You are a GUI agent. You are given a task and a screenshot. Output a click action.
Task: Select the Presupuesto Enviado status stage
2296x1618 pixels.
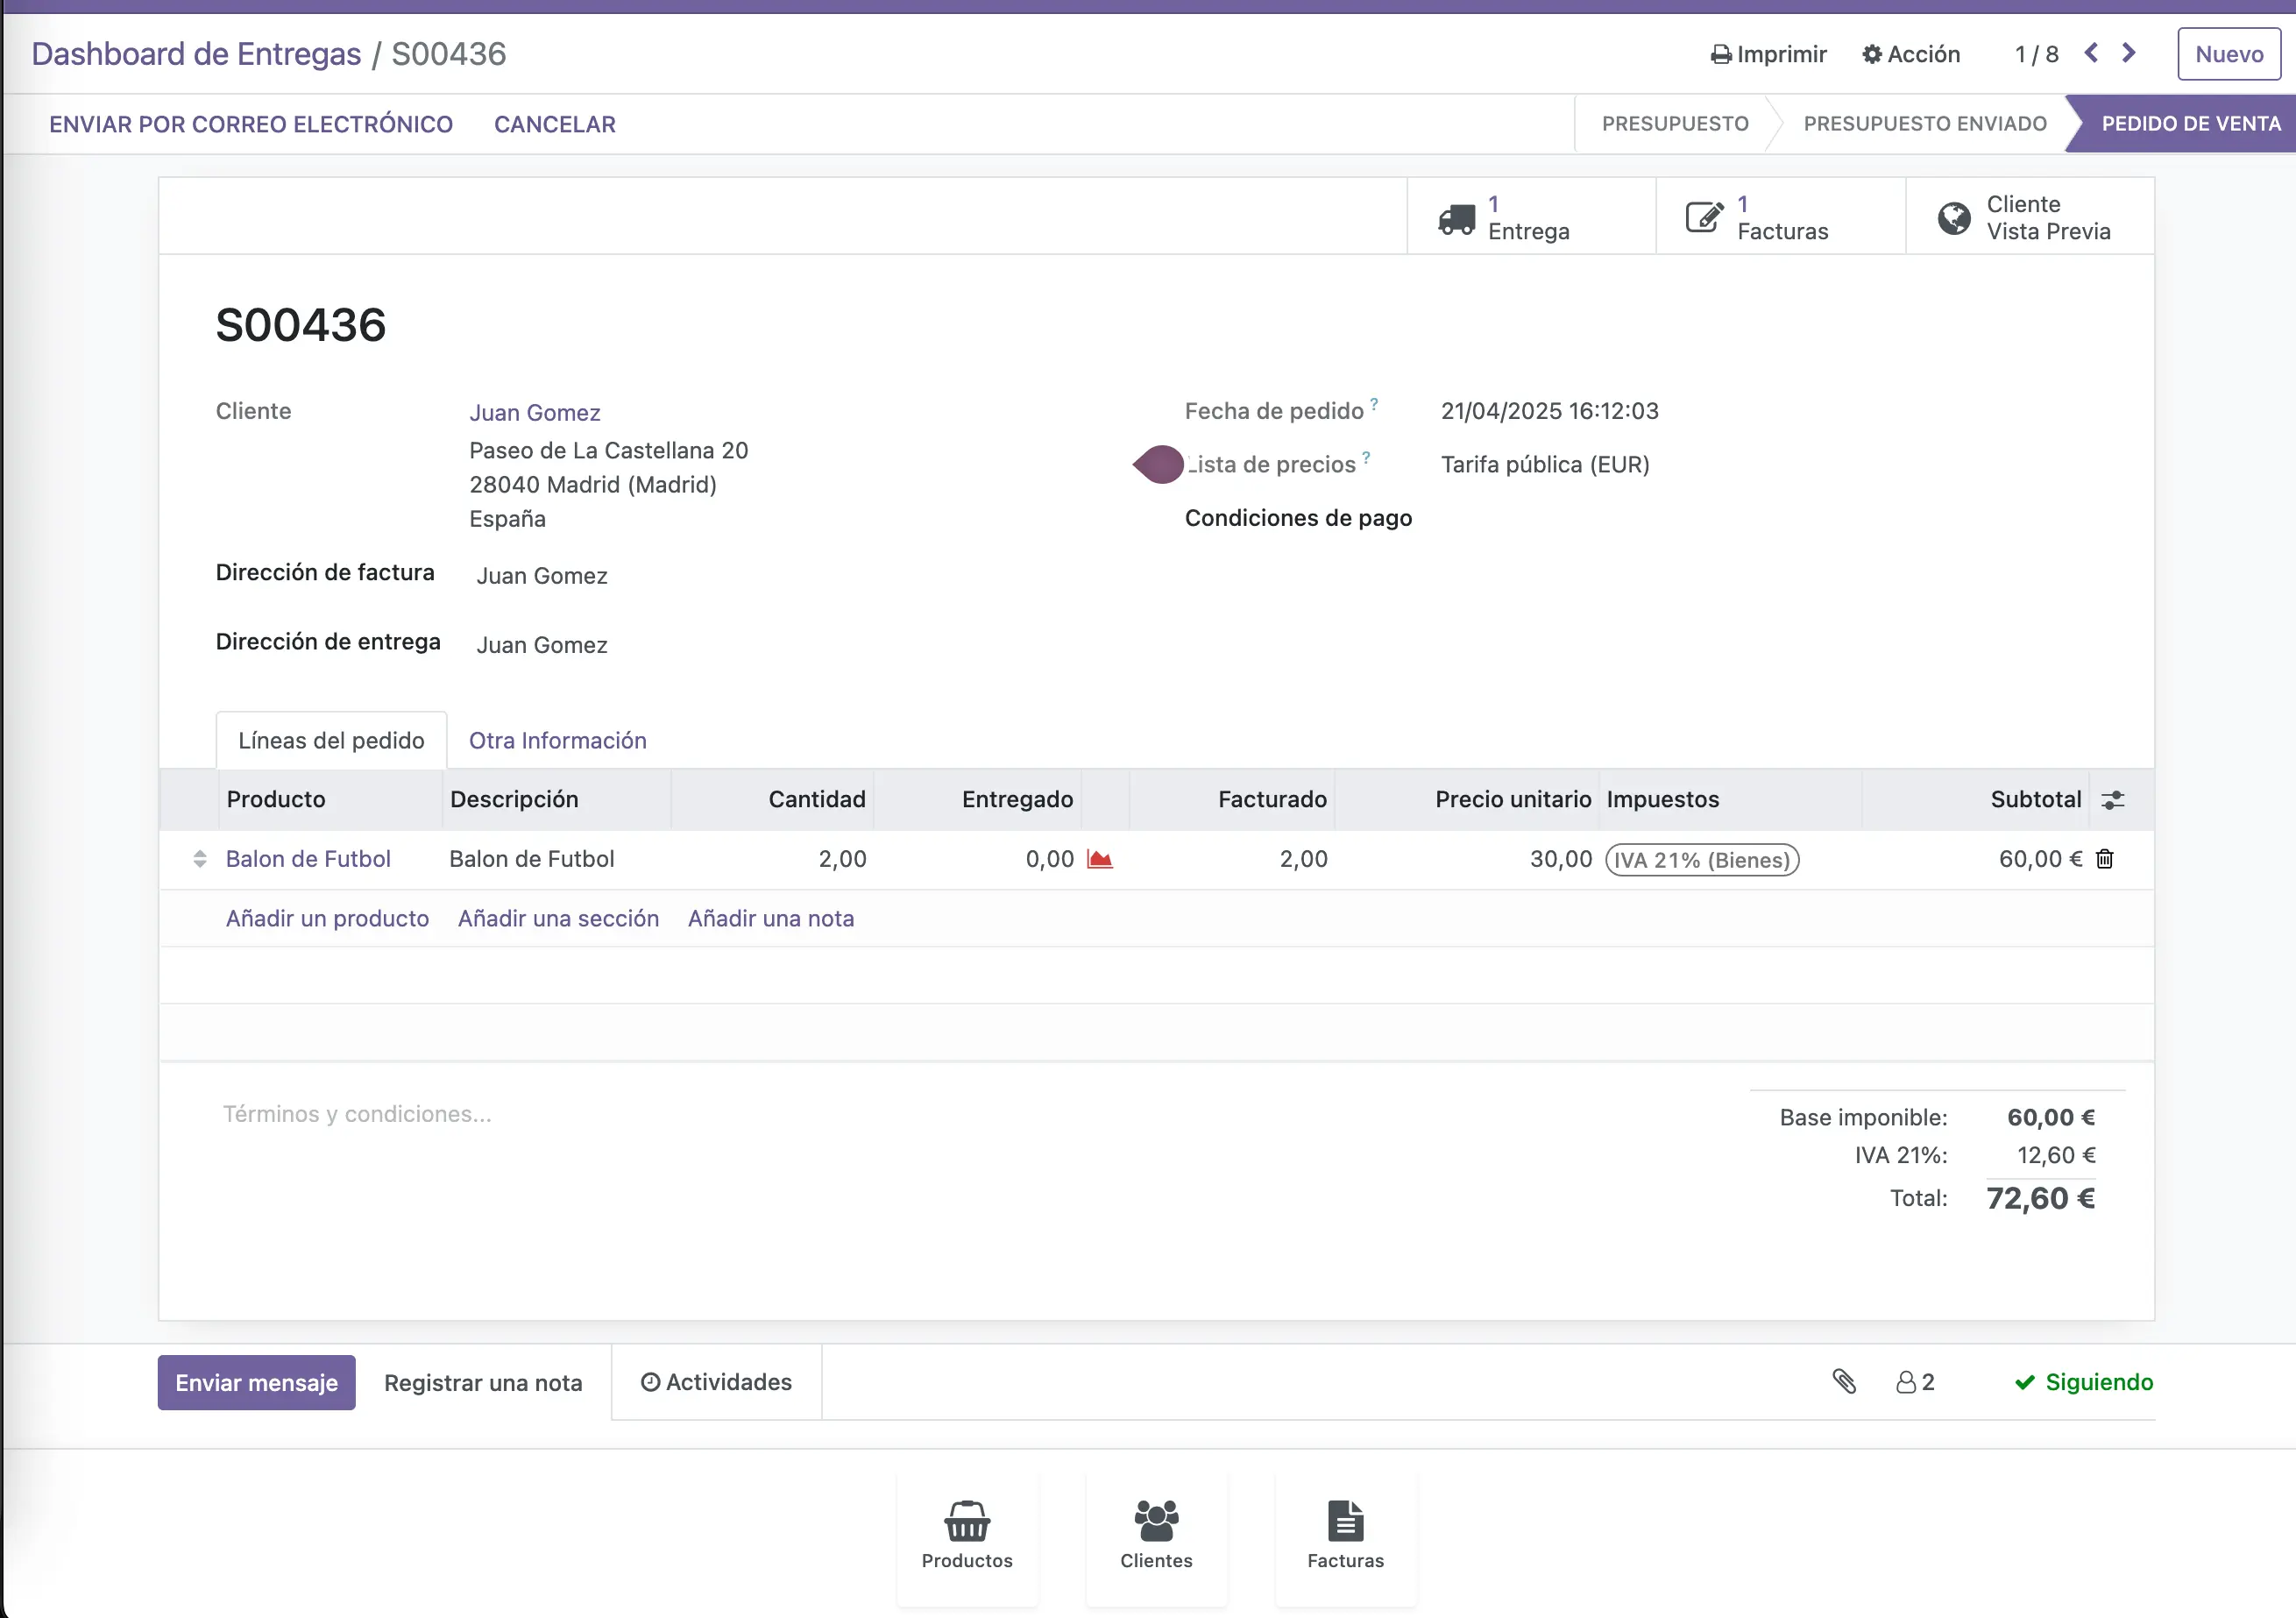(x=1925, y=124)
